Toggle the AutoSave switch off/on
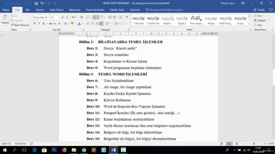 pyautogui.click(x=27, y=3)
